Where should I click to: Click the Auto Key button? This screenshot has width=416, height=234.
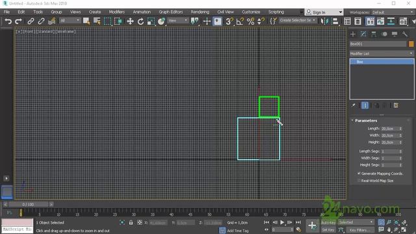pos(328,222)
